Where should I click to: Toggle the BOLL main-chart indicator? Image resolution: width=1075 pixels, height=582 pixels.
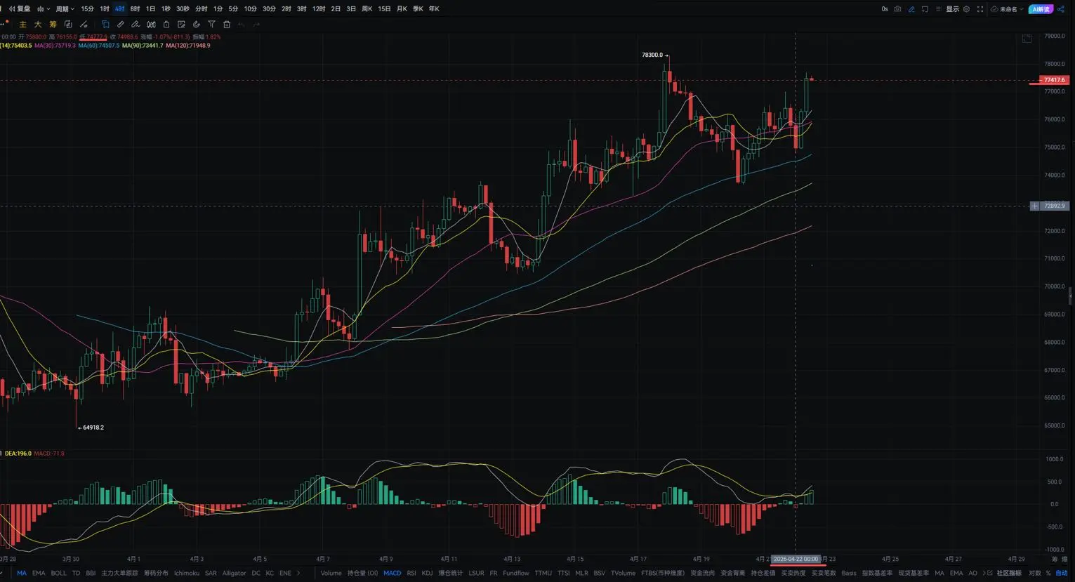[x=59, y=573]
